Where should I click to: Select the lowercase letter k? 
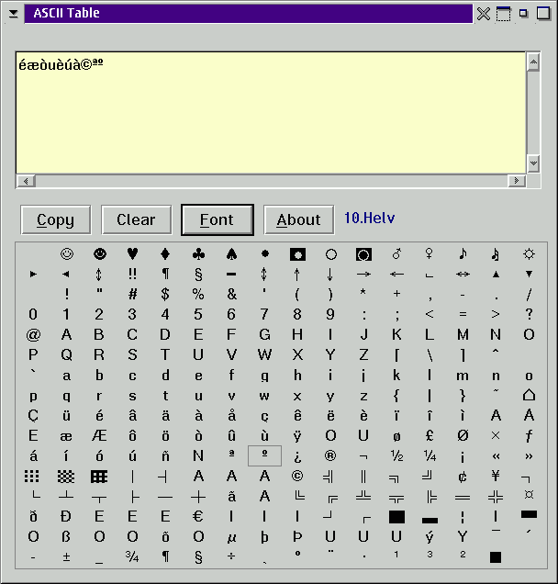point(396,375)
